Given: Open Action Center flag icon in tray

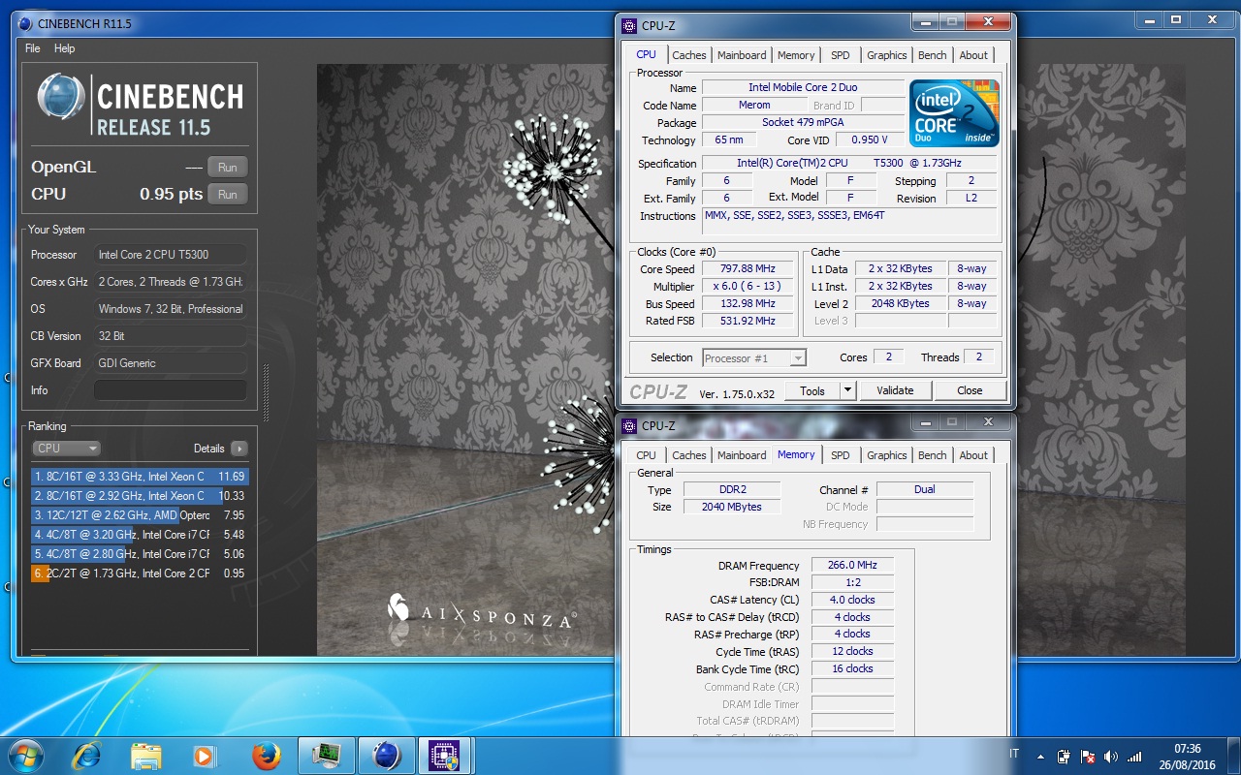Looking at the screenshot, I should coord(1088,756).
